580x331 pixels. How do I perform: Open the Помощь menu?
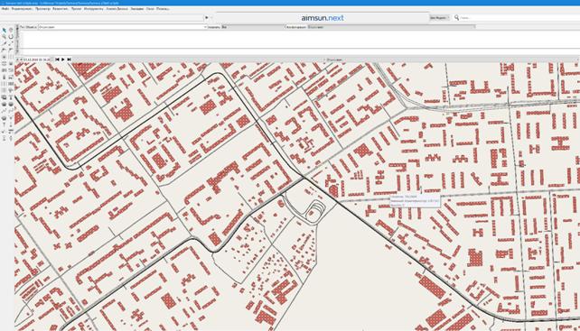coord(163,8)
